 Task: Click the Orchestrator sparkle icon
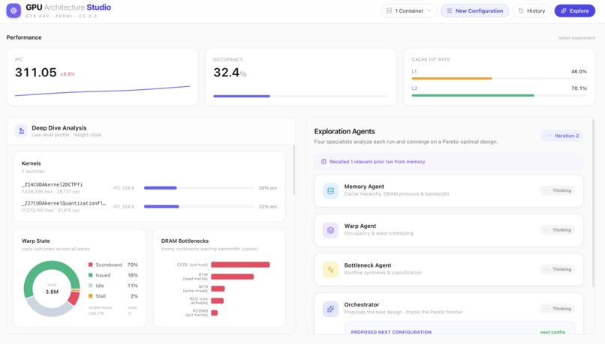pyautogui.click(x=331, y=309)
